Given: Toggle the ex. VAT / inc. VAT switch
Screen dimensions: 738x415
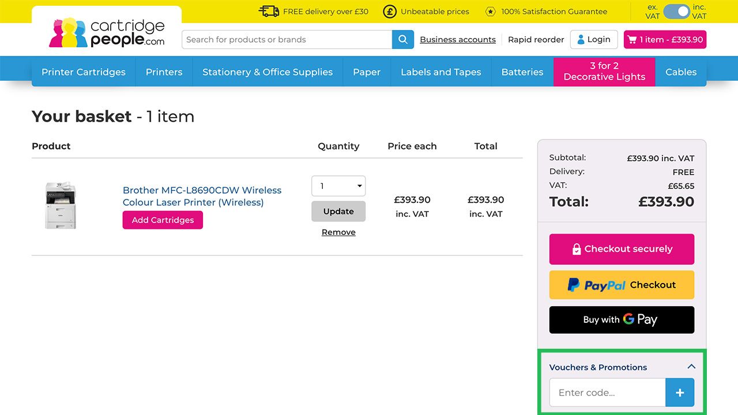Looking at the screenshot, I should pyautogui.click(x=676, y=12).
